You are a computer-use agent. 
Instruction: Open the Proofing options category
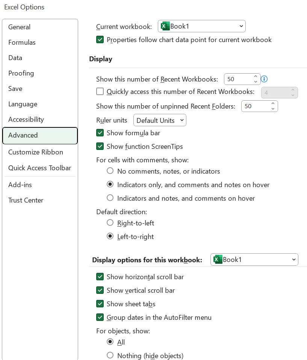coord(40,73)
